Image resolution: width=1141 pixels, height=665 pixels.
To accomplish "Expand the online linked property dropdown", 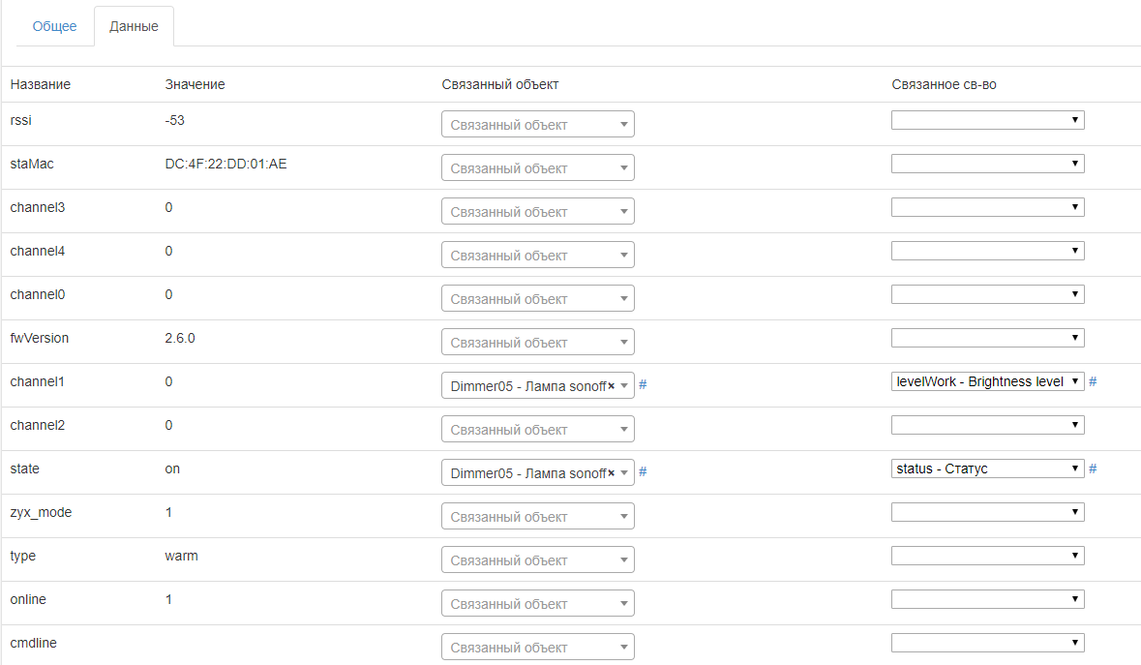I will click(x=987, y=599).
